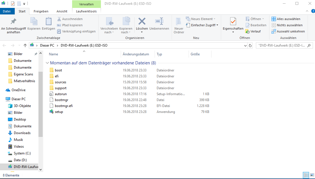Open Videos in navigation pane
Viewport: 315px width, 179px height.
click(x=19, y=147)
